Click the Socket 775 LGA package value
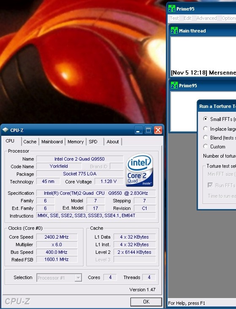 [x=80, y=174]
